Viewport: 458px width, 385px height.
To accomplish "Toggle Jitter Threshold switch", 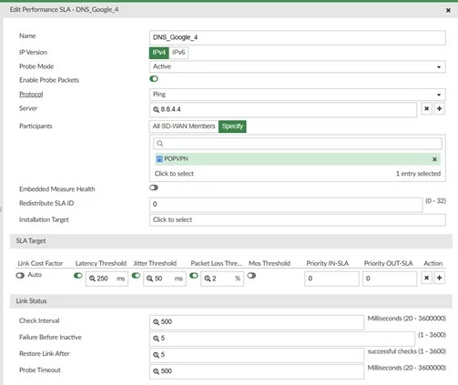I will tap(136, 276).
